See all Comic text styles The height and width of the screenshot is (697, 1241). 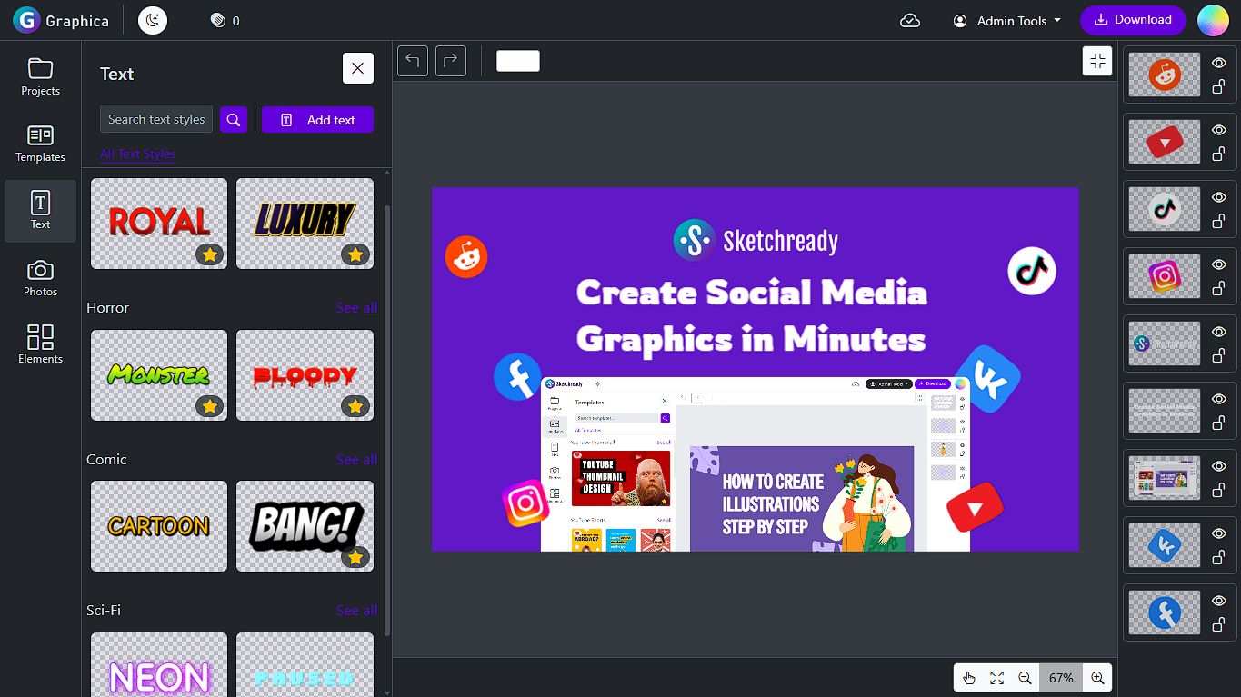pyautogui.click(x=356, y=460)
